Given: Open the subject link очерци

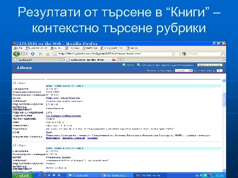Looking at the screenshot, I should pyautogui.click(x=93, y=138).
